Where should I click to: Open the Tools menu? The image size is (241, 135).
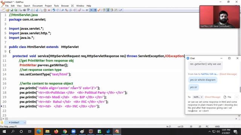pos(56,6)
